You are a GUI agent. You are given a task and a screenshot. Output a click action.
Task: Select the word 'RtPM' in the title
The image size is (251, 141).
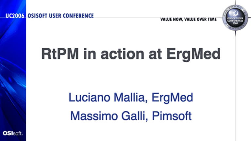[60, 54]
